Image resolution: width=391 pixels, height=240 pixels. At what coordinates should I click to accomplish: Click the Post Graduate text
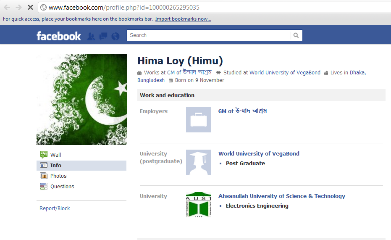[245, 164]
